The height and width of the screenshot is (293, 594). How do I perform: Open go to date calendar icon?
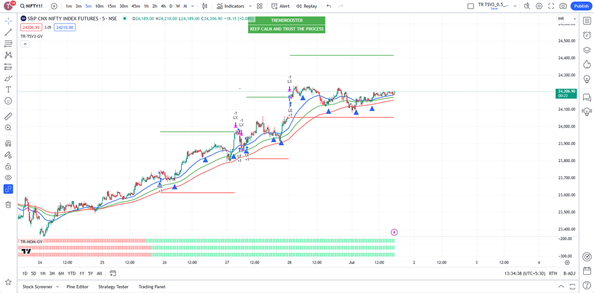[x=113, y=273]
